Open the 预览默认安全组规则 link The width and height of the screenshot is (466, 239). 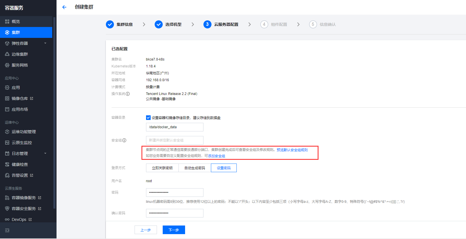(x=292, y=150)
